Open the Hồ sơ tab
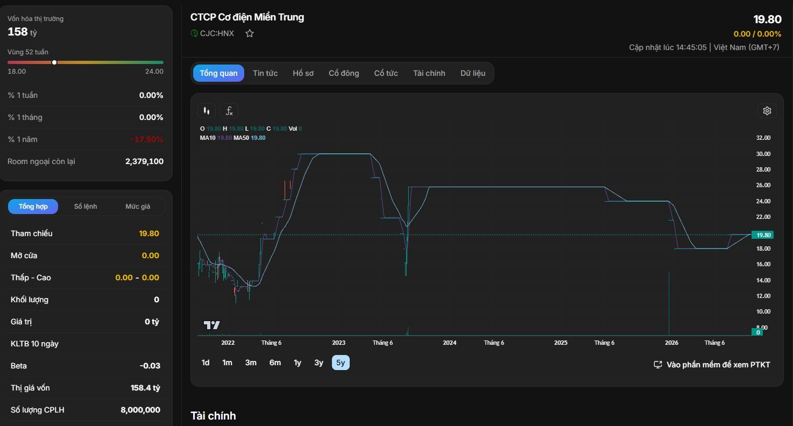The image size is (793, 426). coord(303,73)
